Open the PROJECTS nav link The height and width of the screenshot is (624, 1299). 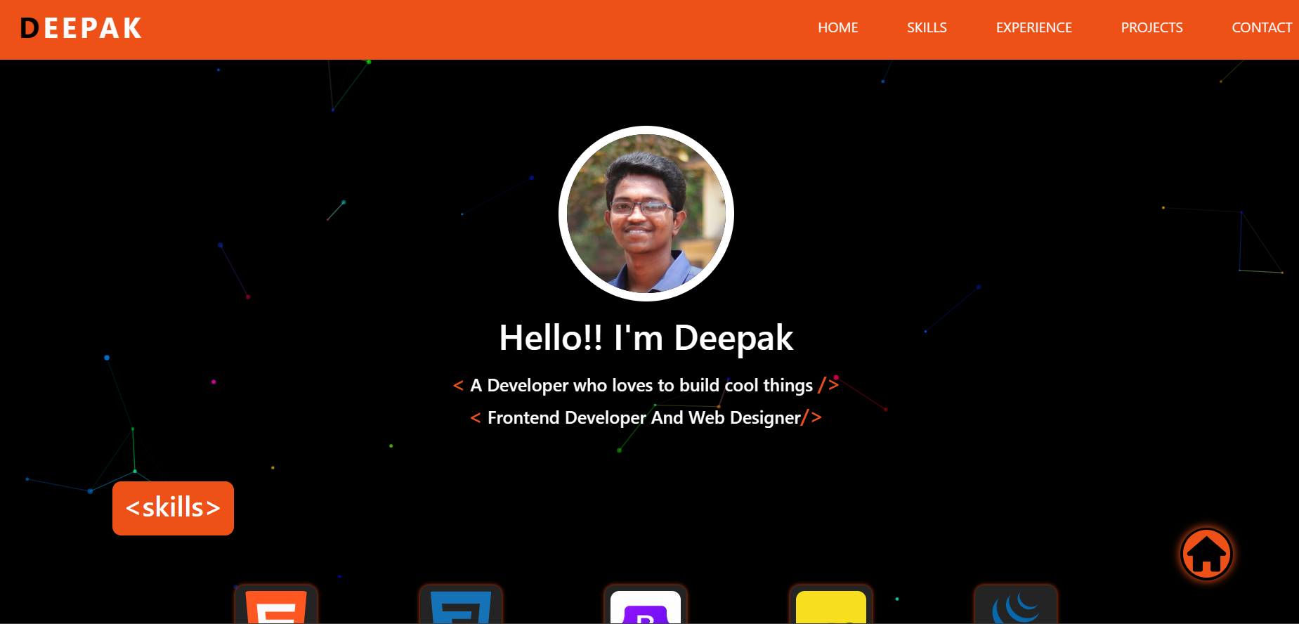pyautogui.click(x=1151, y=27)
